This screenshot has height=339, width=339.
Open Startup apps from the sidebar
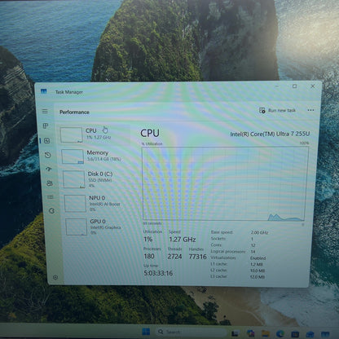click(x=49, y=169)
